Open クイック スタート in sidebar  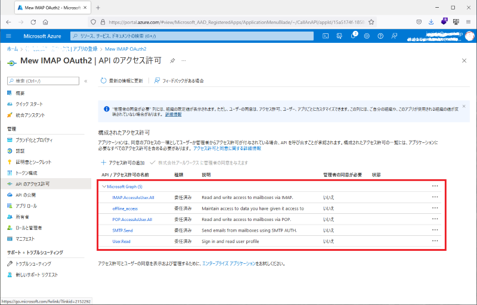29,104
